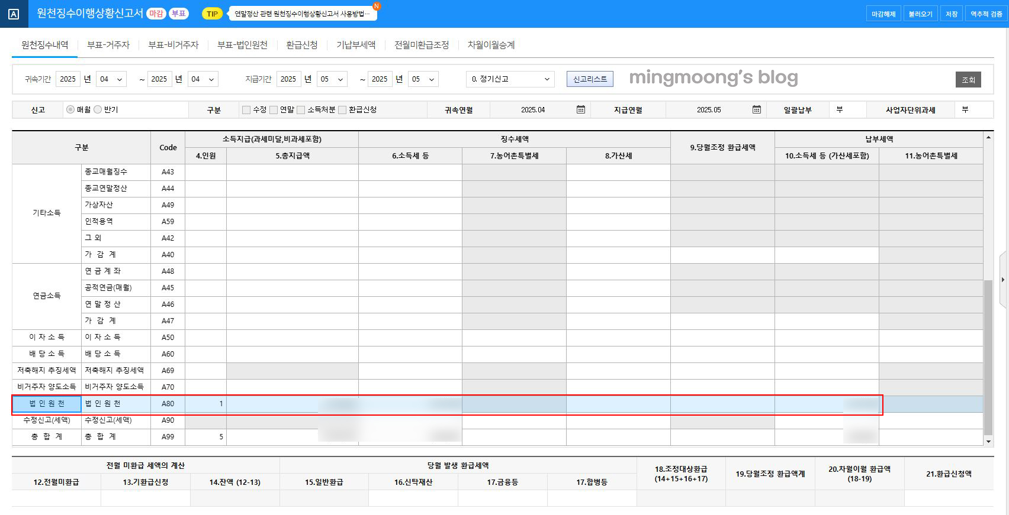This screenshot has height=515, width=1009.
Task: Click the 21.환급신청액 column header
Action: (949, 474)
